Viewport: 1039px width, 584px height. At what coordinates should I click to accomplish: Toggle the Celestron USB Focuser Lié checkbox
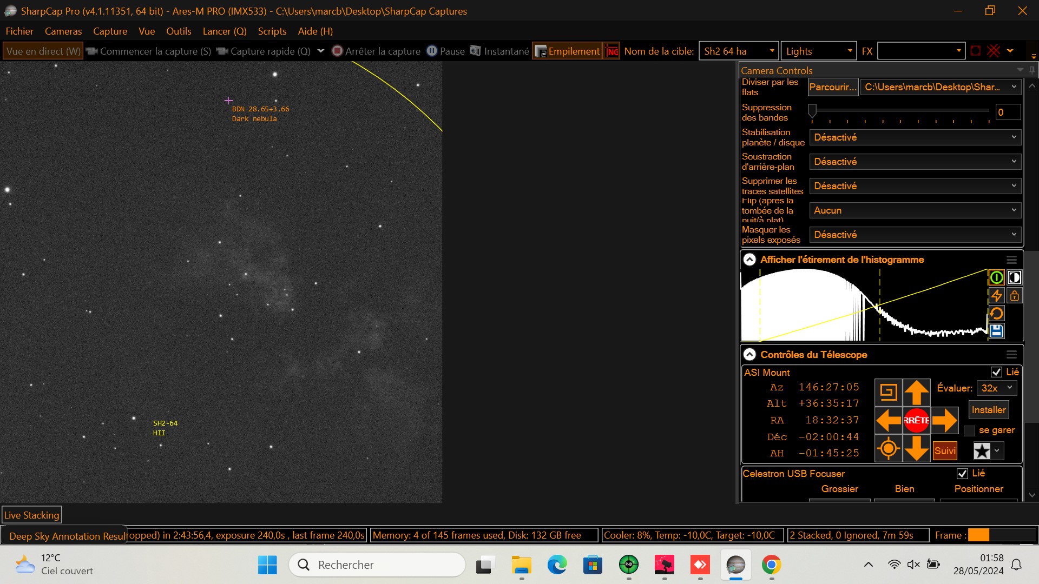[x=962, y=474]
